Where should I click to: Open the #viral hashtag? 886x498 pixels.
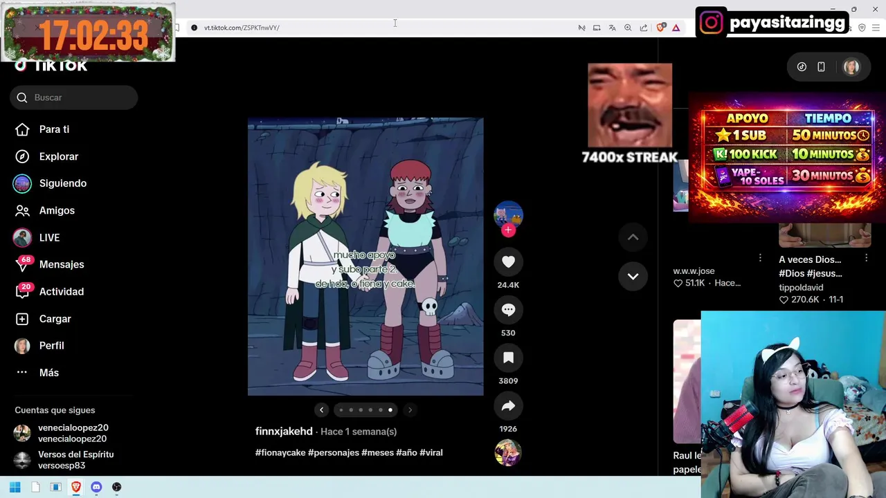click(x=431, y=452)
